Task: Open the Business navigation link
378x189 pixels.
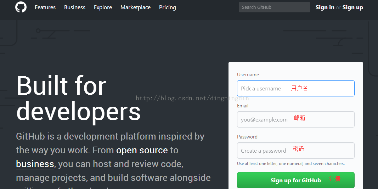Action: pos(75,7)
